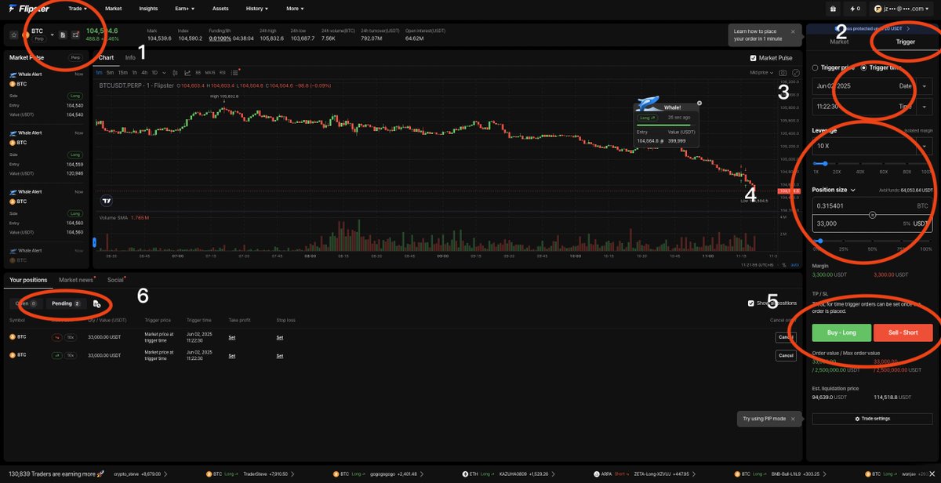Take a chart snapshot with camera icon
Screen dimensions: 941x483
[x=783, y=72]
